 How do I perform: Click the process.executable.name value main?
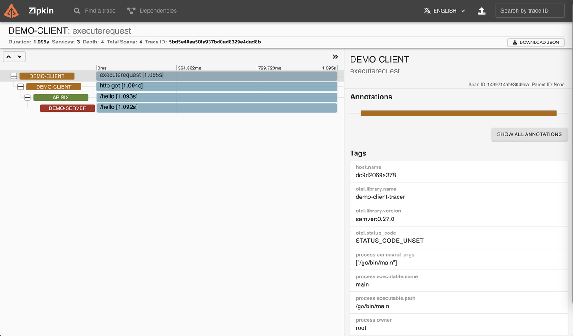pos(362,284)
